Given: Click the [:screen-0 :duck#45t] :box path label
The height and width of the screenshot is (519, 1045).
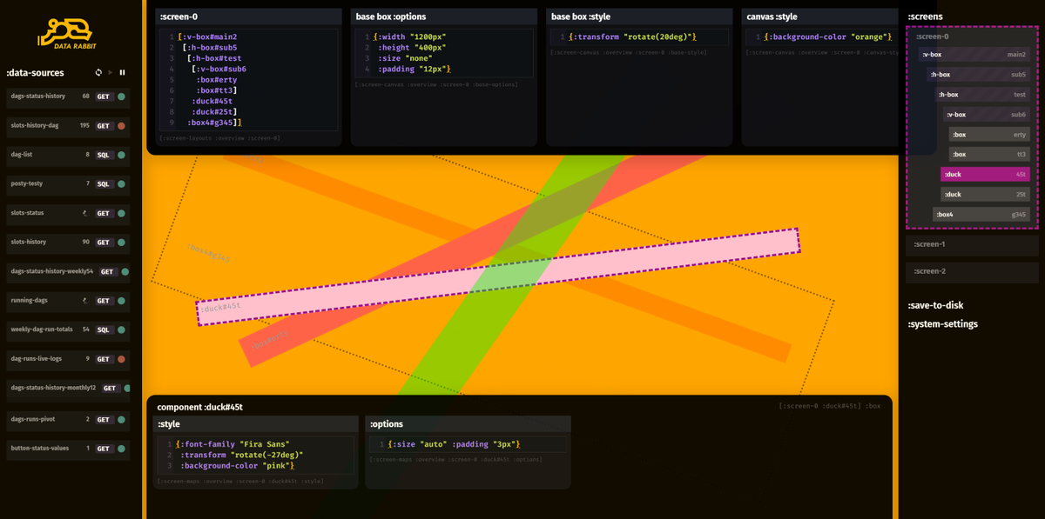Looking at the screenshot, I should [x=830, y=406].
